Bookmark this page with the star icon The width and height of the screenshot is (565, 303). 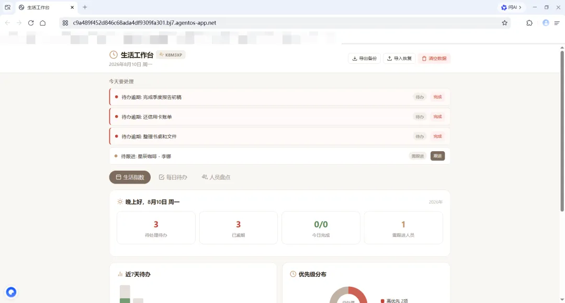[504, 23]
